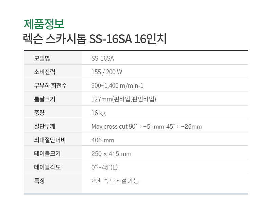This screenshot has width=272, height=210.
Task: Click the speed value 900~1,400 m/min-1
Action: 117,86
